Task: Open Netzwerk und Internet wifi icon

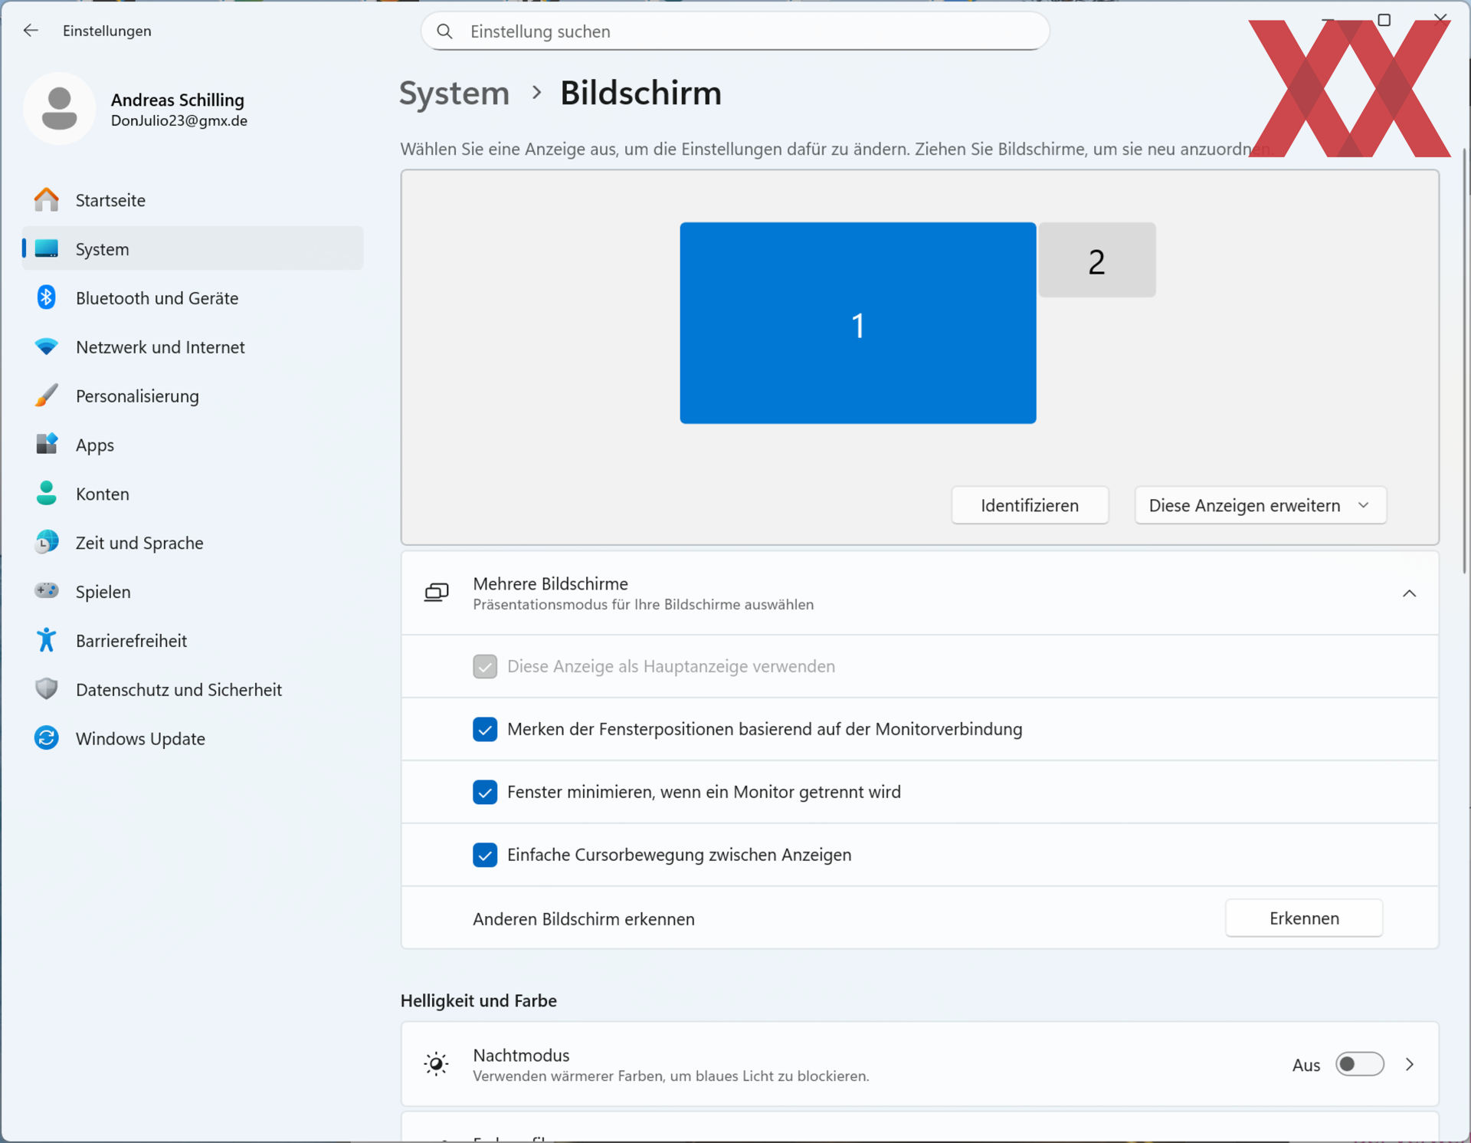Action: [x=47, y=347]
